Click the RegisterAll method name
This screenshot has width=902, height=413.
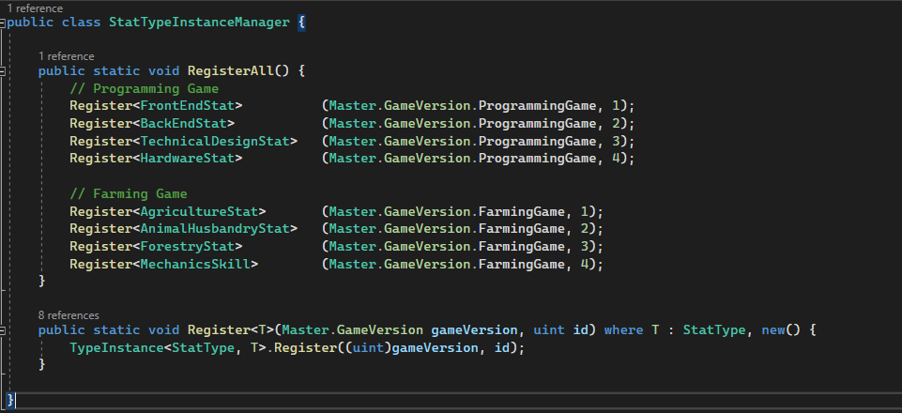pyautogui.click(x=231, y=70)
